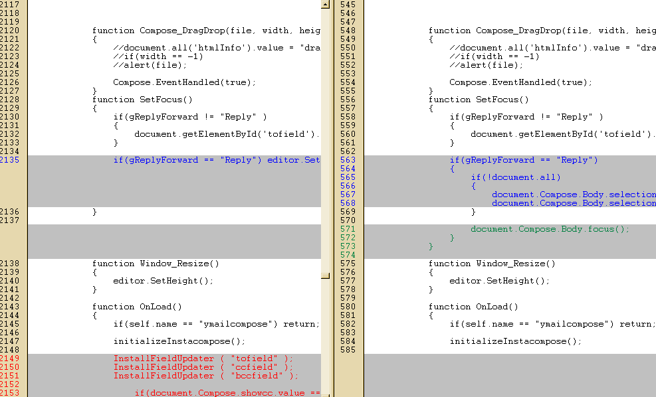656x397 pixels.
Task: Click getElementById('tofield') code on line 2132
Action: [x=227, y=134]
